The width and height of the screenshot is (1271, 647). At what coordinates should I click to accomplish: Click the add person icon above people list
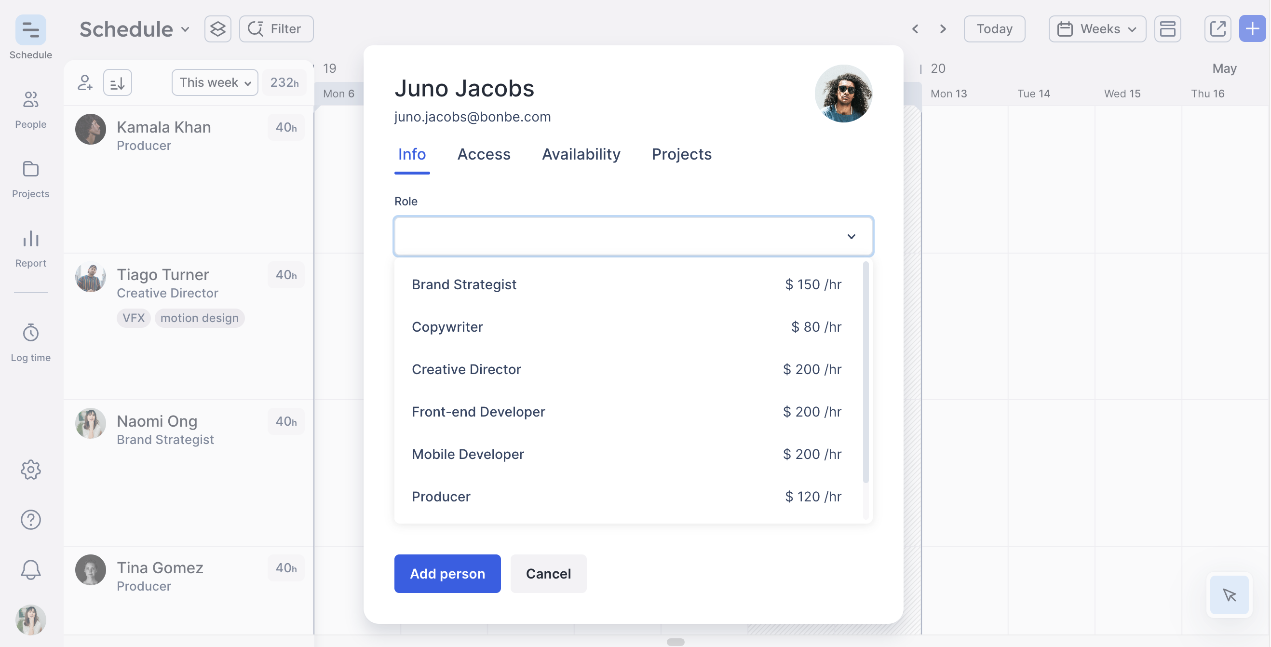85,82
